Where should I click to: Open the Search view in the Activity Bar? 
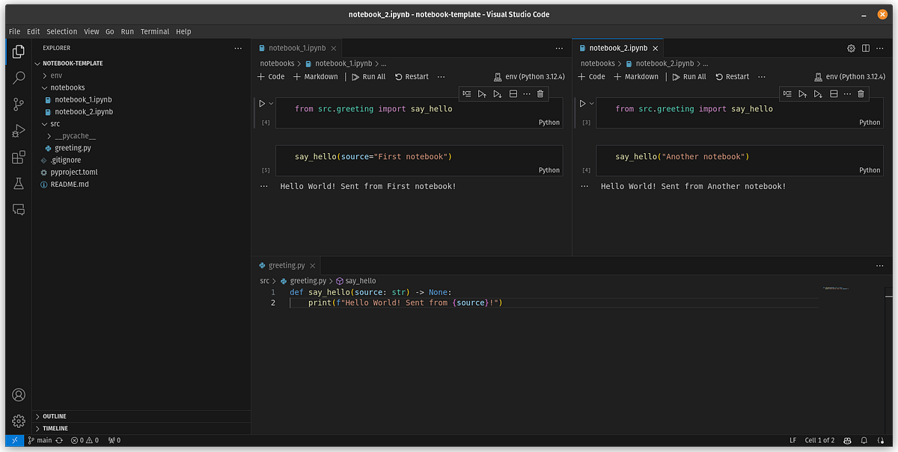pos(18,77)
